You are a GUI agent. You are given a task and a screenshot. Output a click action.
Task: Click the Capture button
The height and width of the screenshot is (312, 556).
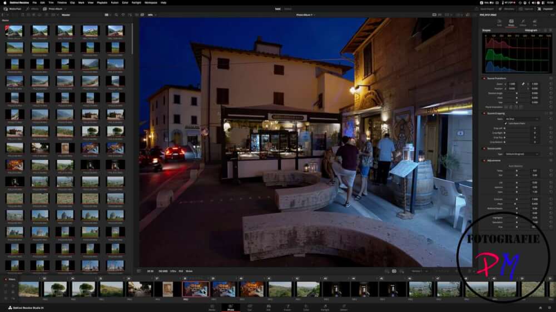pos(526,9)
